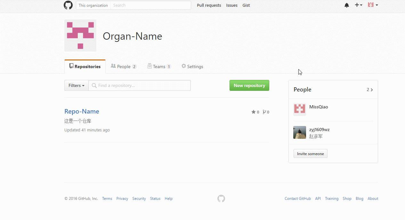This screenshot has height=220, width=405.
Task: Click the 'Updated 41 minutes ago' text
Action: coord(87,130)
